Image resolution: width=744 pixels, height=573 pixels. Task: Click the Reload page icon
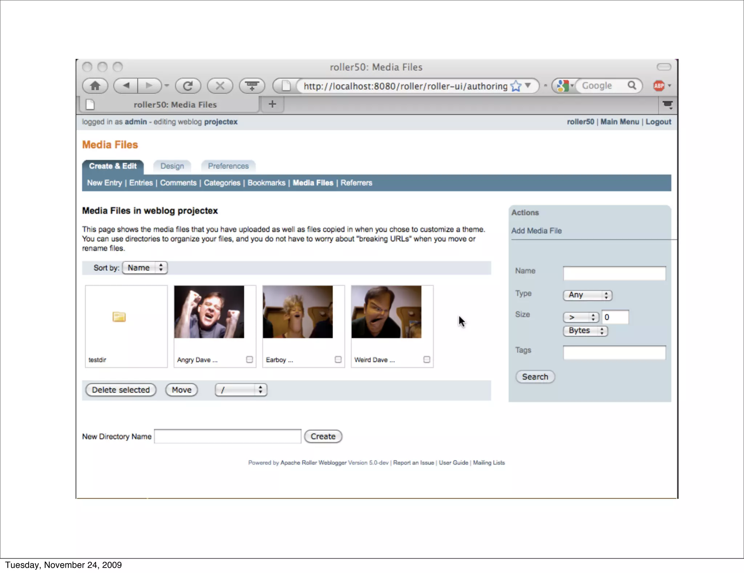[x=188, y=86]
